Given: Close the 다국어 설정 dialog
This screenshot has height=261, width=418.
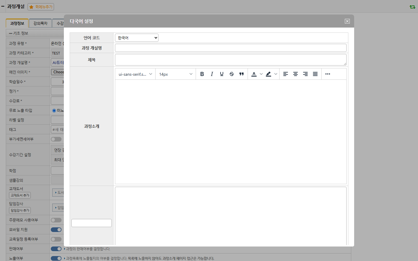Looking at the screenshot, I should [347, 21].
